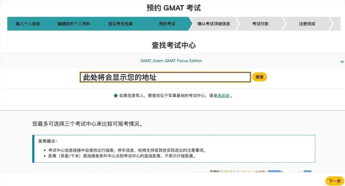Screen dimensions: 345x186
Task: Select the 注册完成 step
Action: tap(307, 24)
